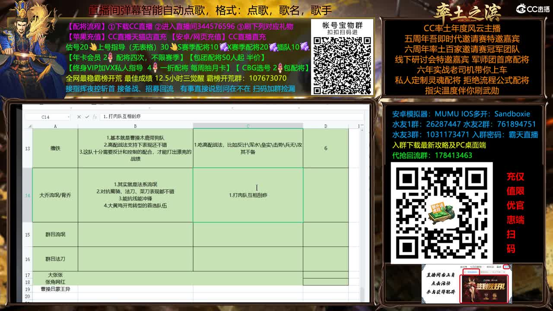The width and height of the screenshot is (553, 311).
Task: Click the 帐号宝物群 QR code
Action: tap(342, 65)
